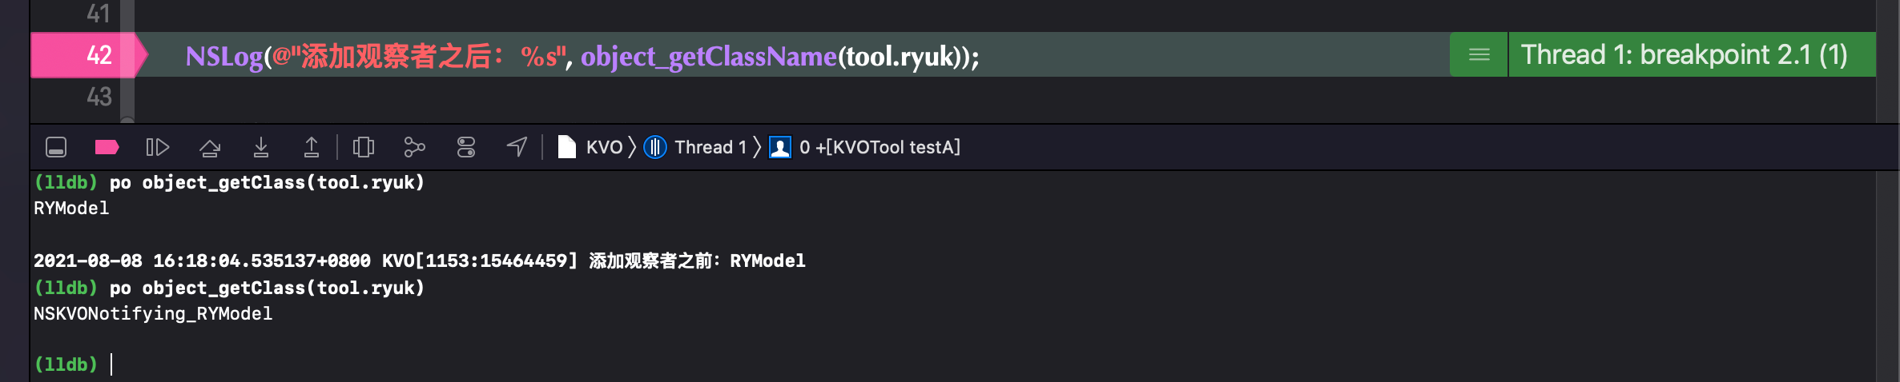Image resolution: width=1900 pixels, height=382 pixels.
Task: Open stack frame 0 +[KVOTool testA]
Action: 865,147
